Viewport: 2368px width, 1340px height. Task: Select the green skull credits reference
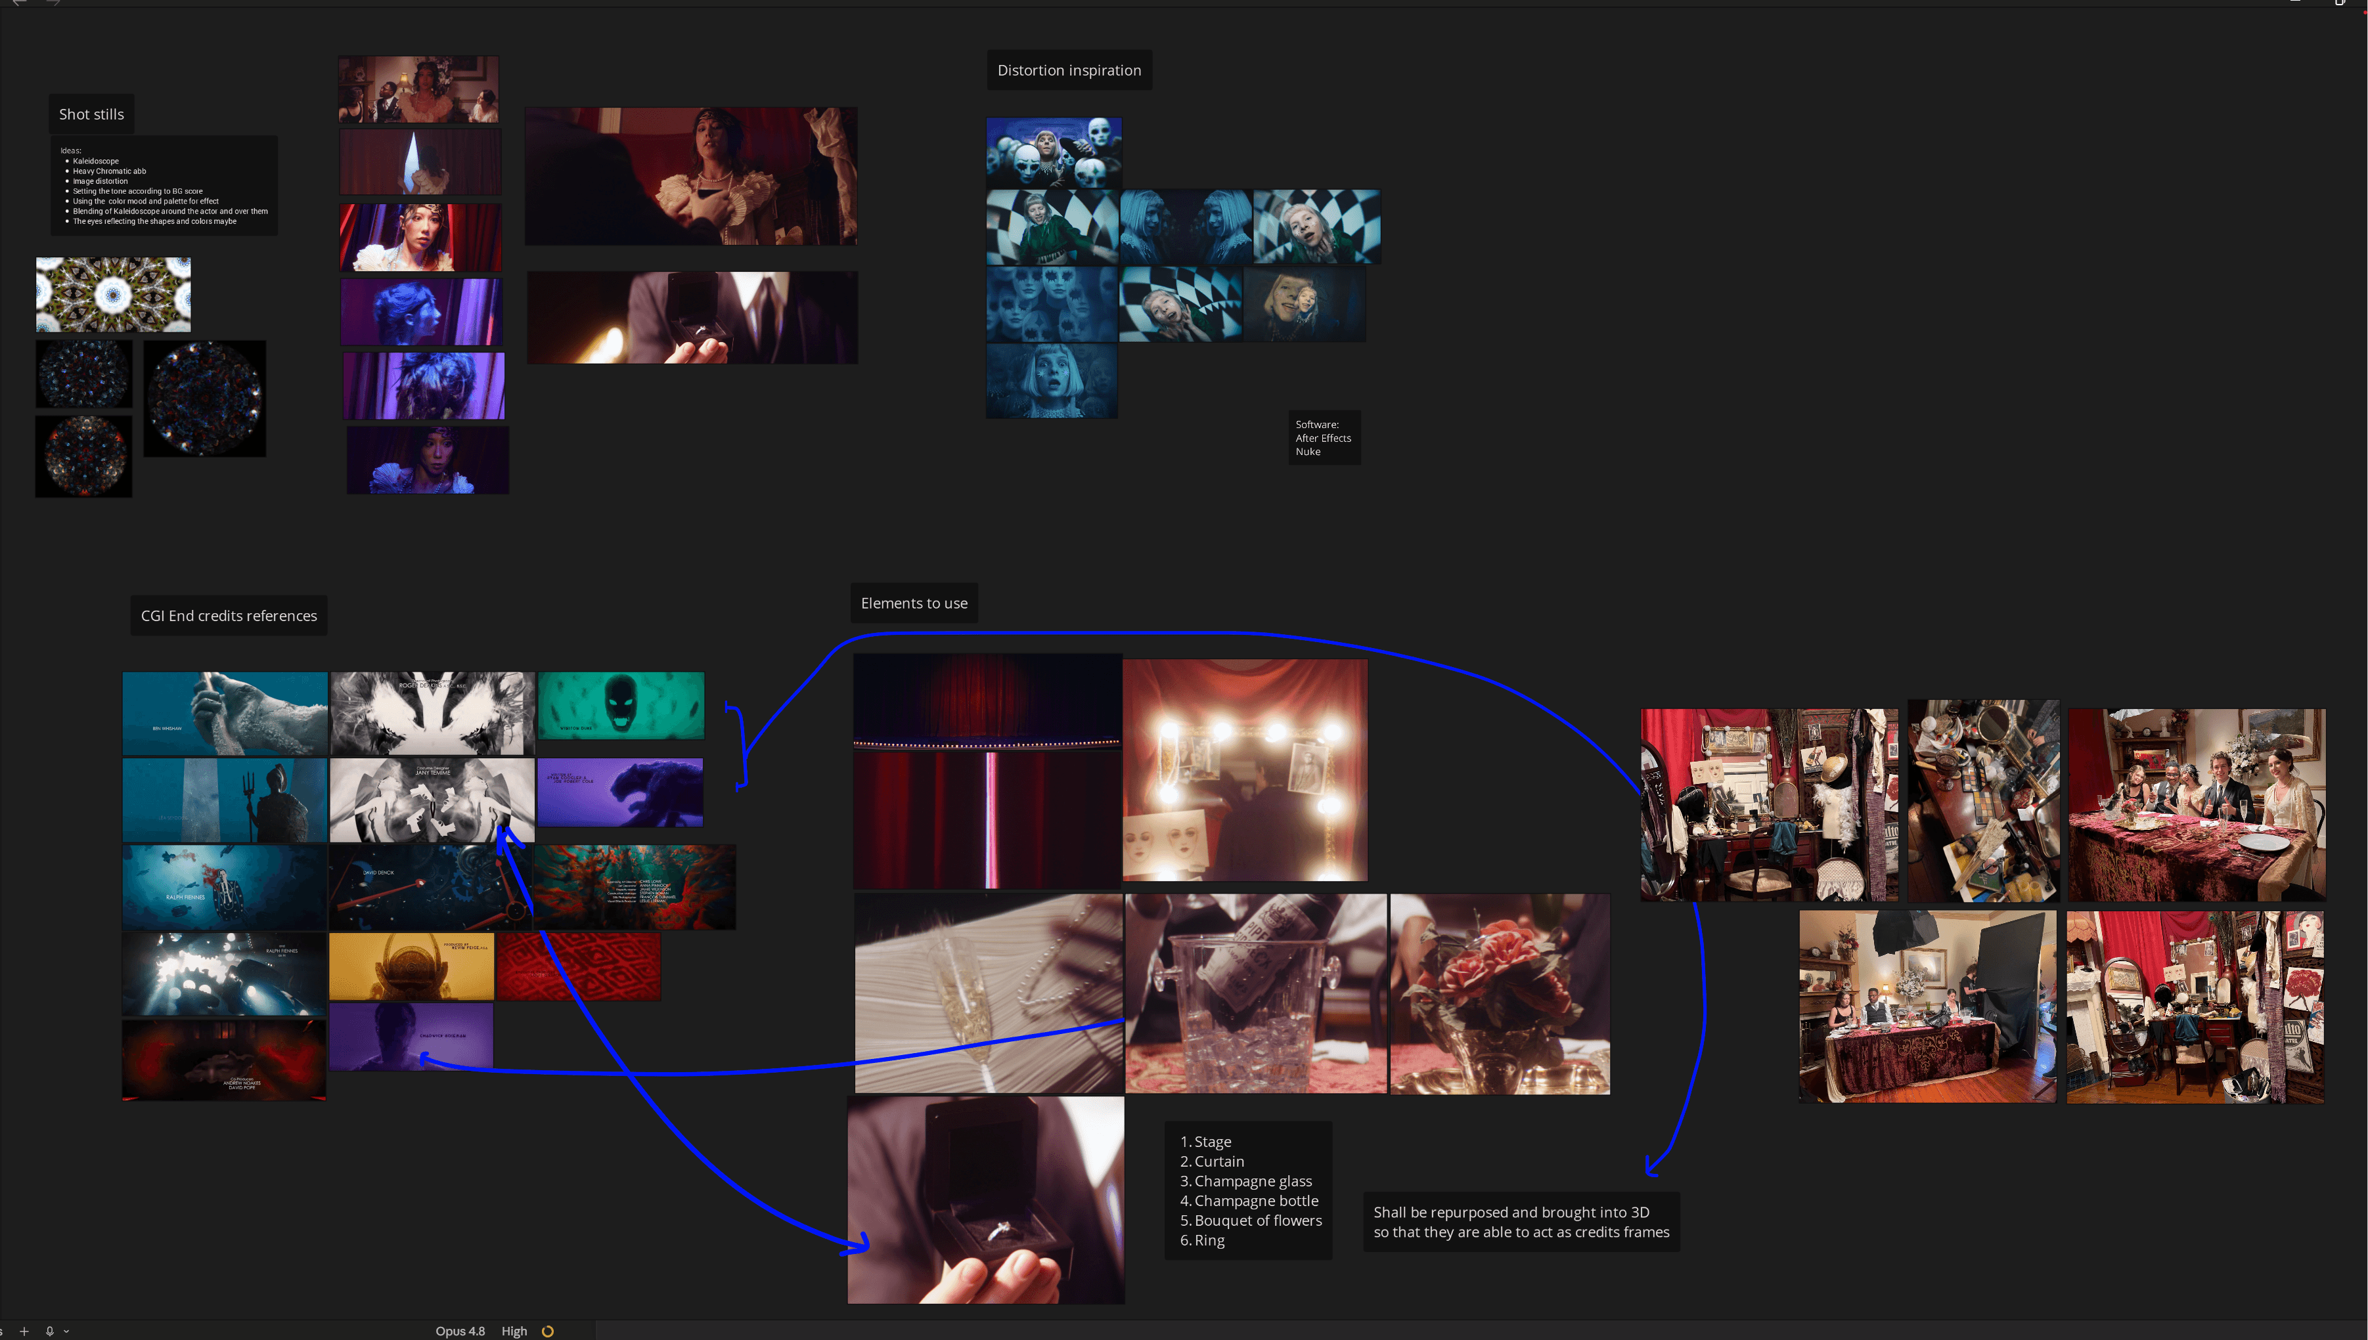click(621, 706)
